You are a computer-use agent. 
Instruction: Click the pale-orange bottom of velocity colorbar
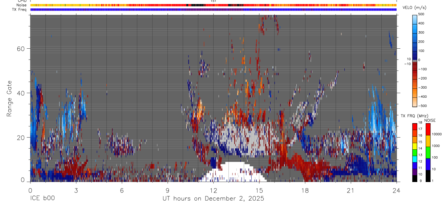coord(415,103)
